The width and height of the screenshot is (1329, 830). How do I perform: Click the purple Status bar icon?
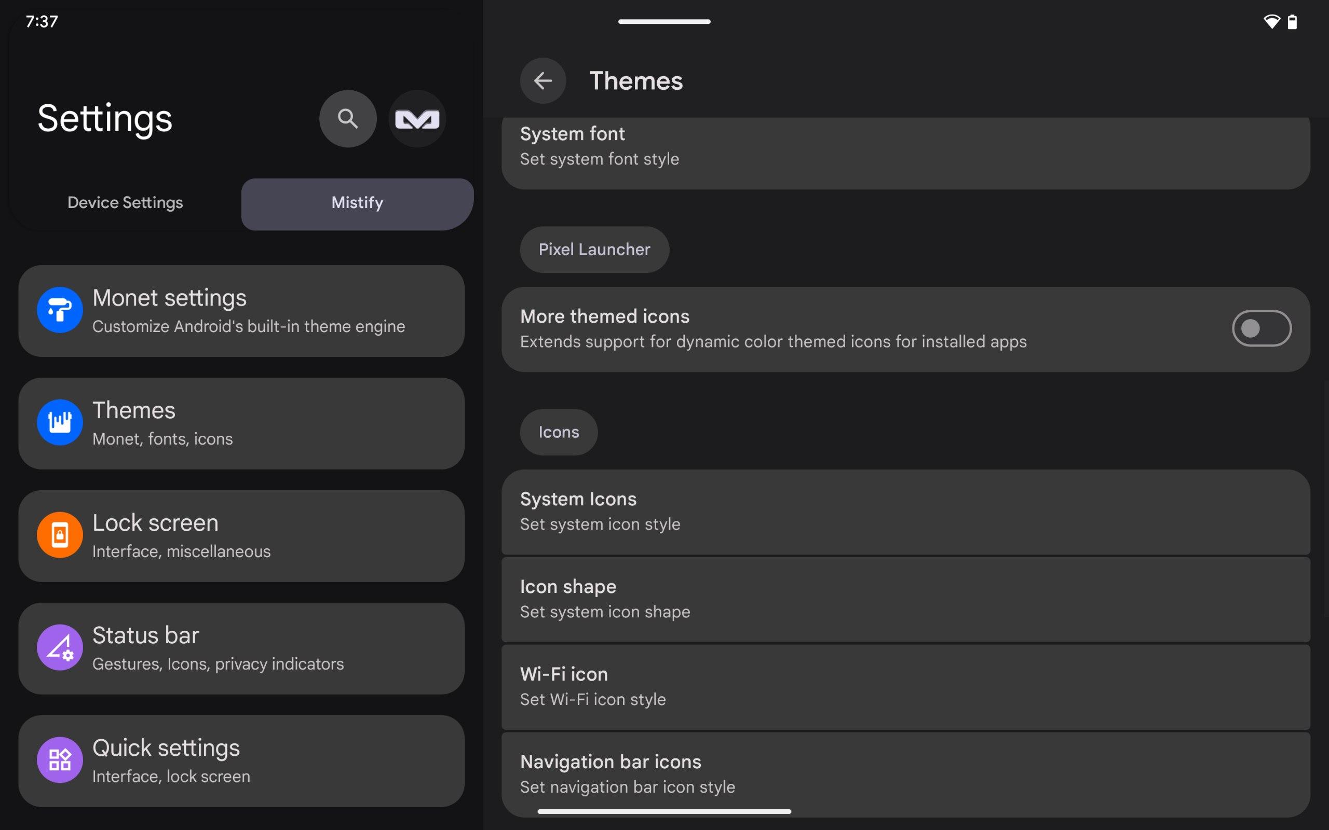60,647
